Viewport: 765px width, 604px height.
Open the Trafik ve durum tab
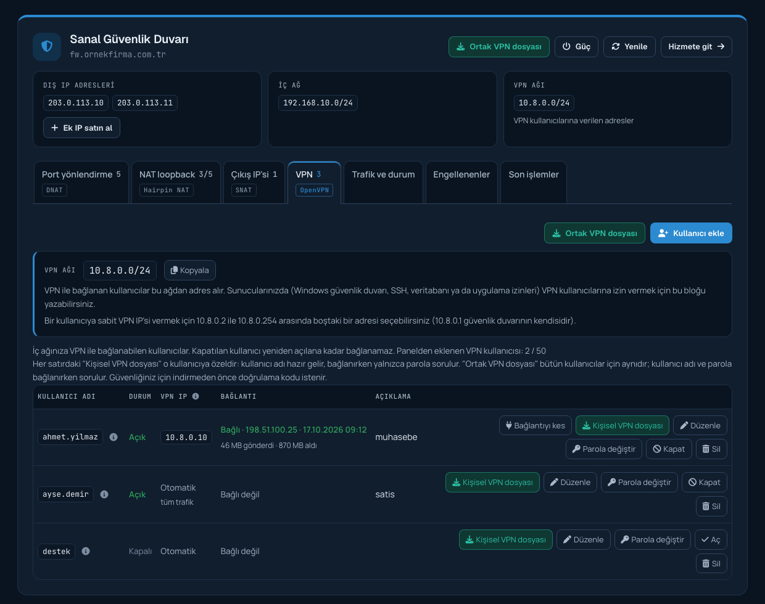[x=383, y=182]
